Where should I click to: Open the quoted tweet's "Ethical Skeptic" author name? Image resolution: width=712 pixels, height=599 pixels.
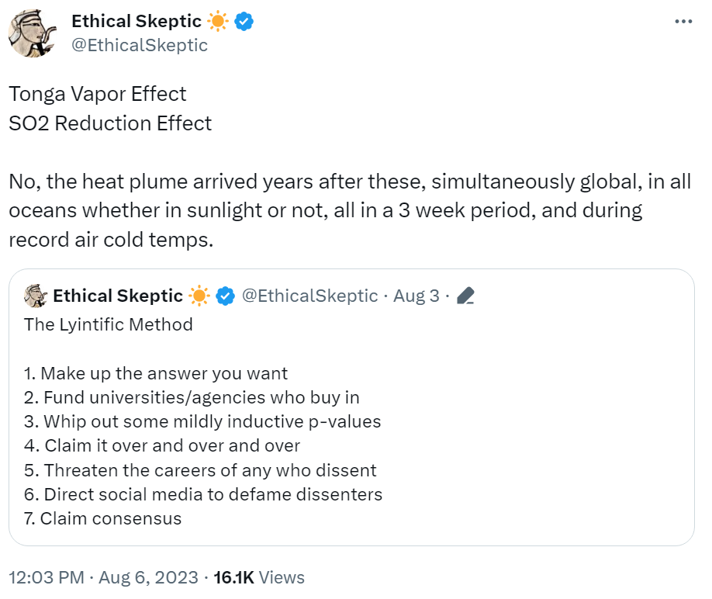117,296
